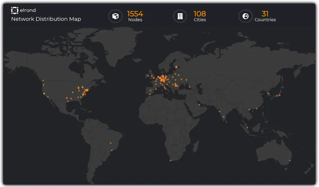Select the southernmost node marker in India
Image resolution: width=319 pixels, height=187 pixels.
224,117
